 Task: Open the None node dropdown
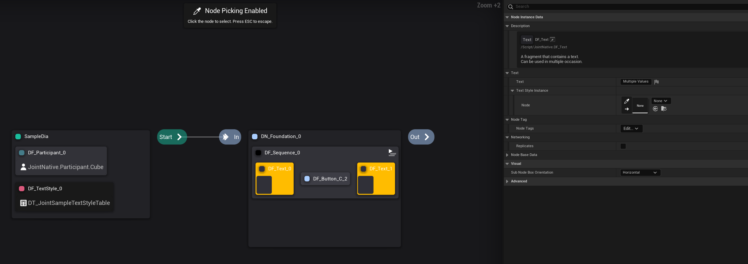pos(661,101)
